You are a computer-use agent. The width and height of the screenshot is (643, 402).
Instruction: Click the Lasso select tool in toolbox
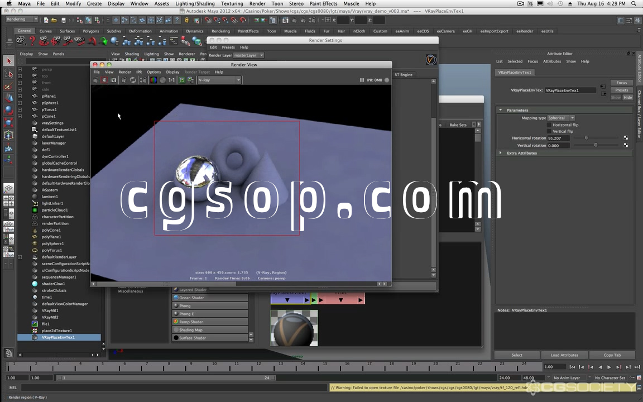8,74
